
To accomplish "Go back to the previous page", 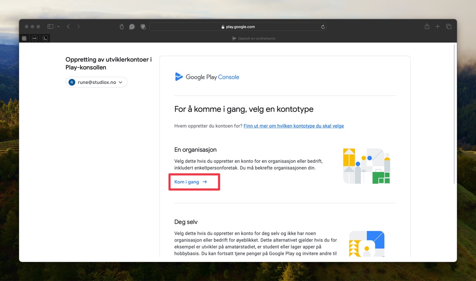I will click(x=68, y=27).
